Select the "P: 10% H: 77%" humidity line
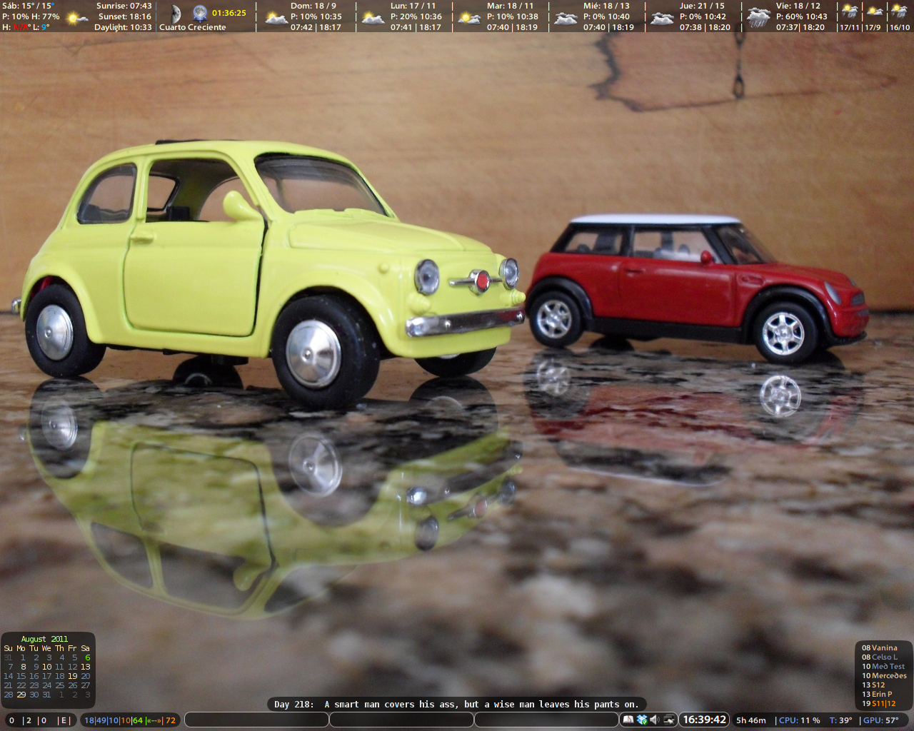 pyautogui.click(x=31, y=16)
